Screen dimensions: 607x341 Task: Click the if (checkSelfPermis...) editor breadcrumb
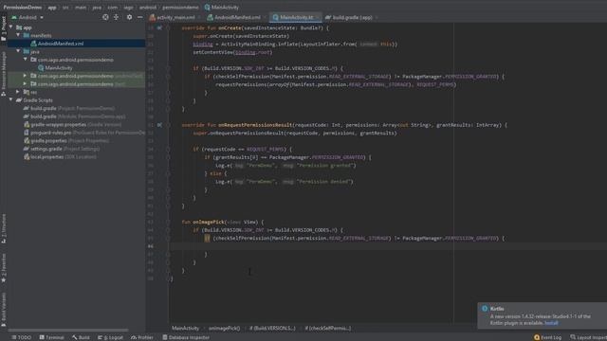[x=328, y=329]
